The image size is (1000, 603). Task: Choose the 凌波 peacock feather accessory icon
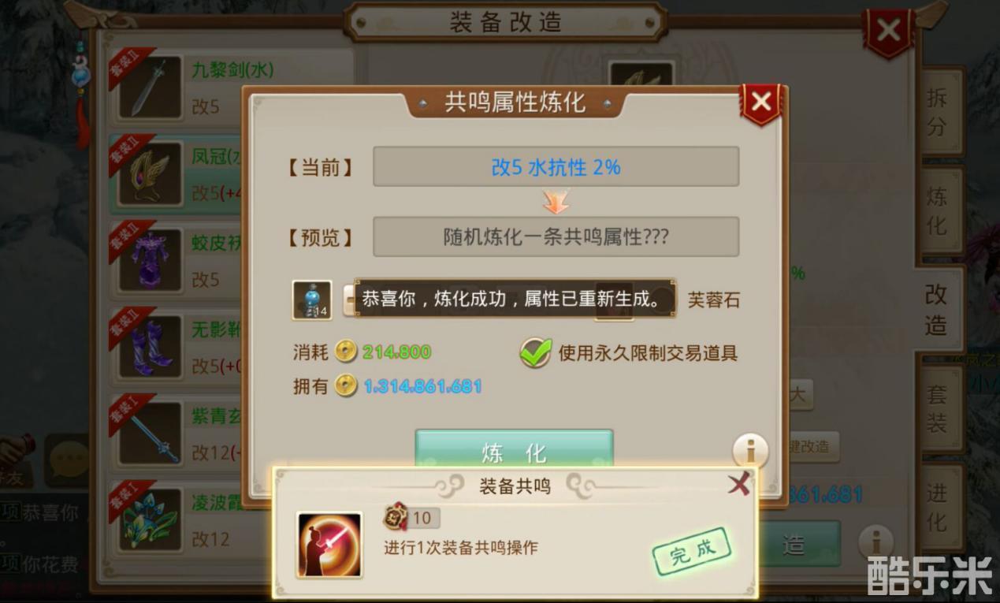(x=150, y=521)
